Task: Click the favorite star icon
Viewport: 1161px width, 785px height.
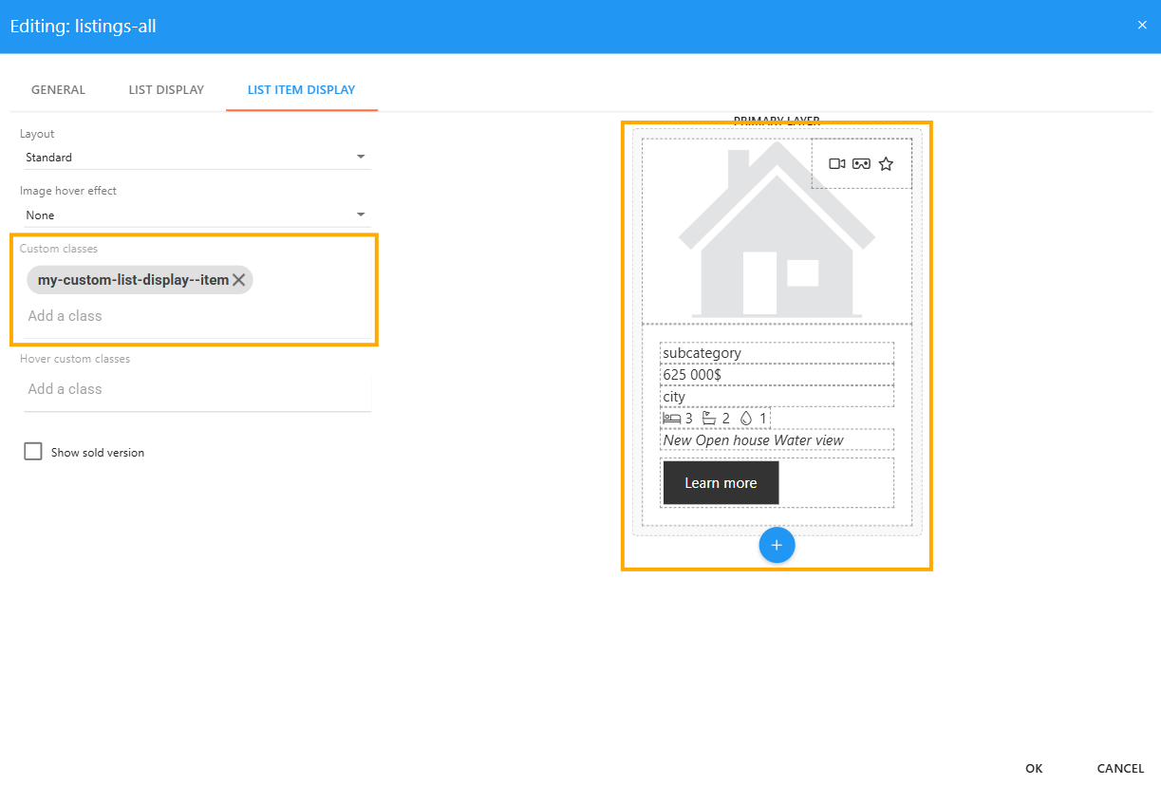Action: tap(886, 164)
